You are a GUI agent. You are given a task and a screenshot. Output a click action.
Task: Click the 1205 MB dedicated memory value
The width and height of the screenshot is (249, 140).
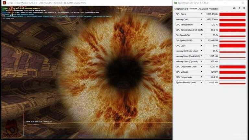pyautogui.click(x=212, y=56)
